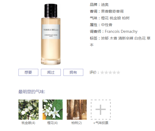155x131 pixels.
Task: View the Terra Bella bottle image
Action: tap(51, 34)
